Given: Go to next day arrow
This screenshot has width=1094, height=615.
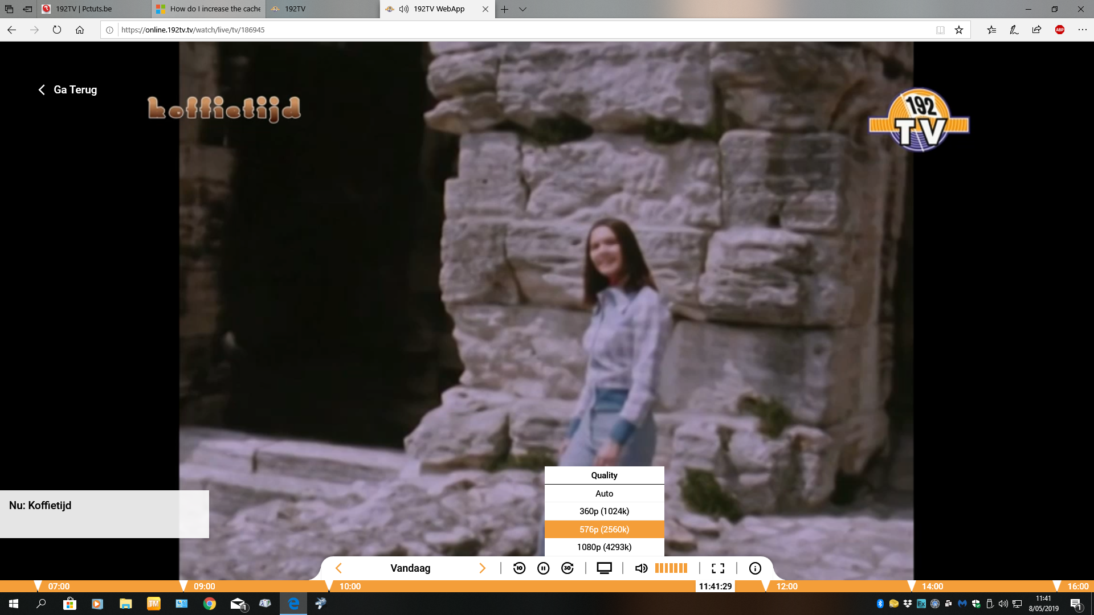Looking at the screenshot, I should click(482, 568).
